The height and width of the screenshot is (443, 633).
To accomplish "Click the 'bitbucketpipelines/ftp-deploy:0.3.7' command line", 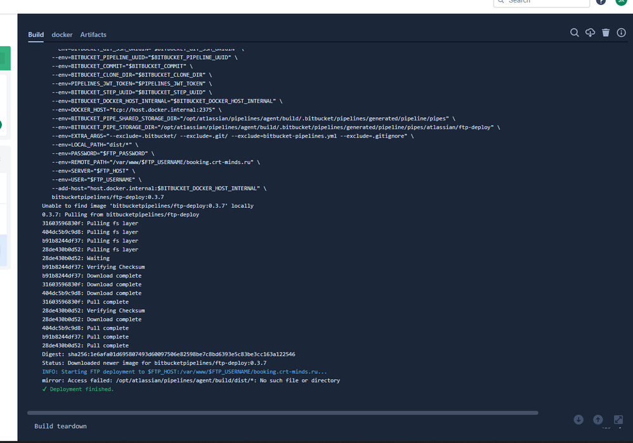I will [x=108, y=197].
